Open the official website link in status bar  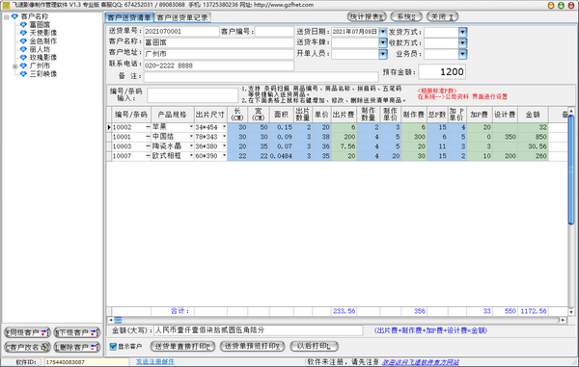pos(420,362)
